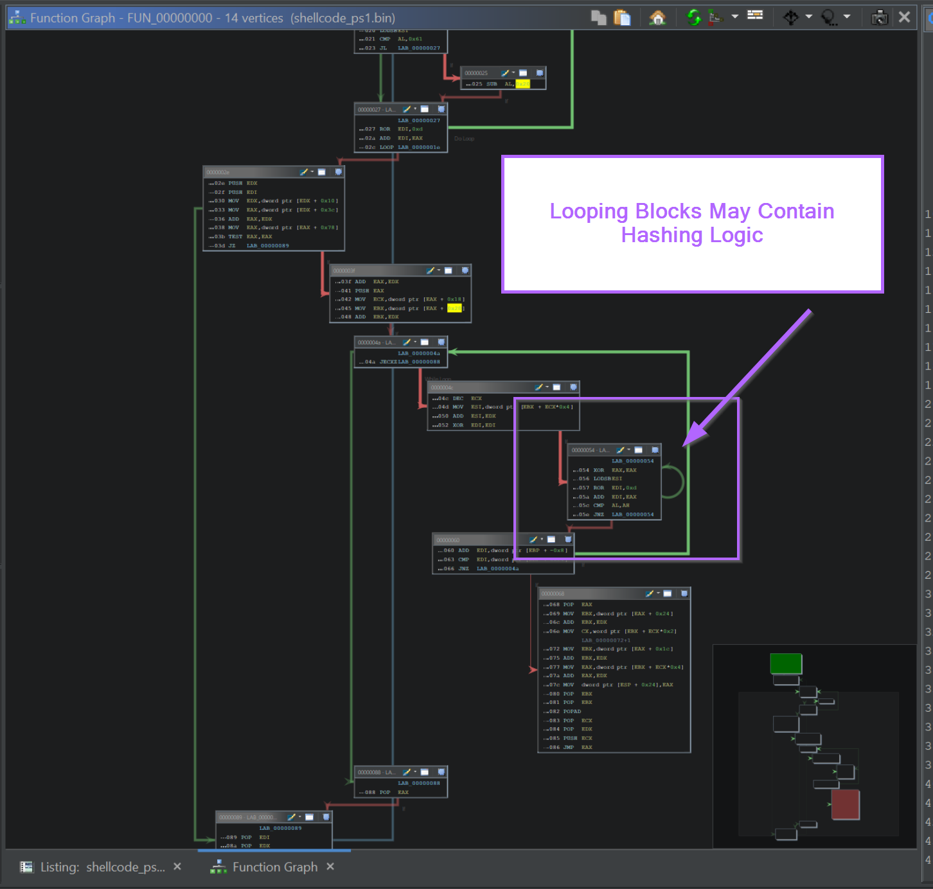Open the focus mode dropdown arrow
The height and width of the screenshot is (889, 933).
coord(847,17)
